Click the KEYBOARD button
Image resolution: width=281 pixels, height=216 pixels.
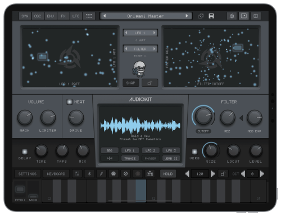coord(56,174)
